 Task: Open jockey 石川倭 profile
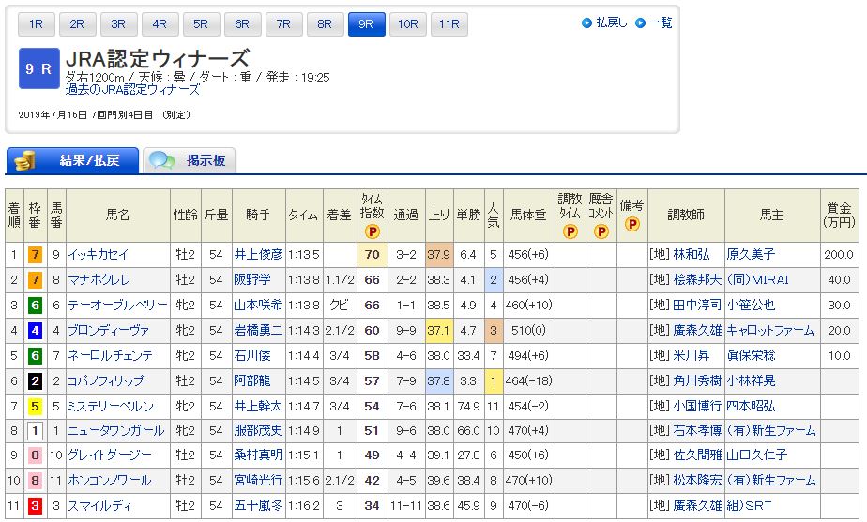pos(252,356)
